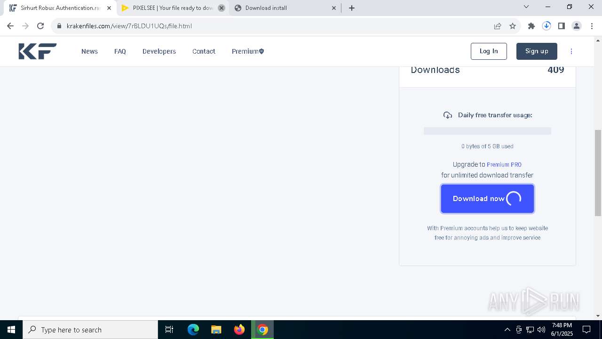Launch Firefox from taskbar
Viewport: 602px width, 339px height.
(239, 330)
